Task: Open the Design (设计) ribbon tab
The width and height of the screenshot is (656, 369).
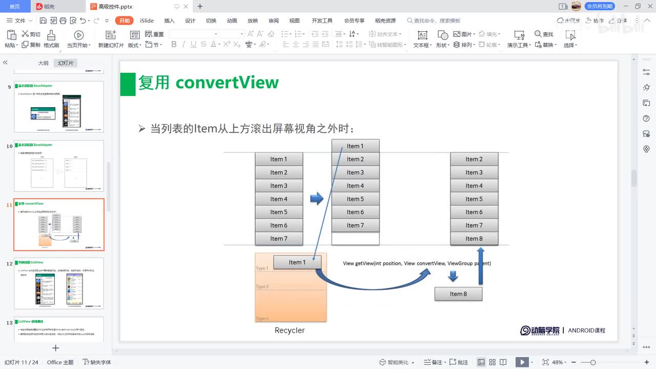Action: [190, 20]
